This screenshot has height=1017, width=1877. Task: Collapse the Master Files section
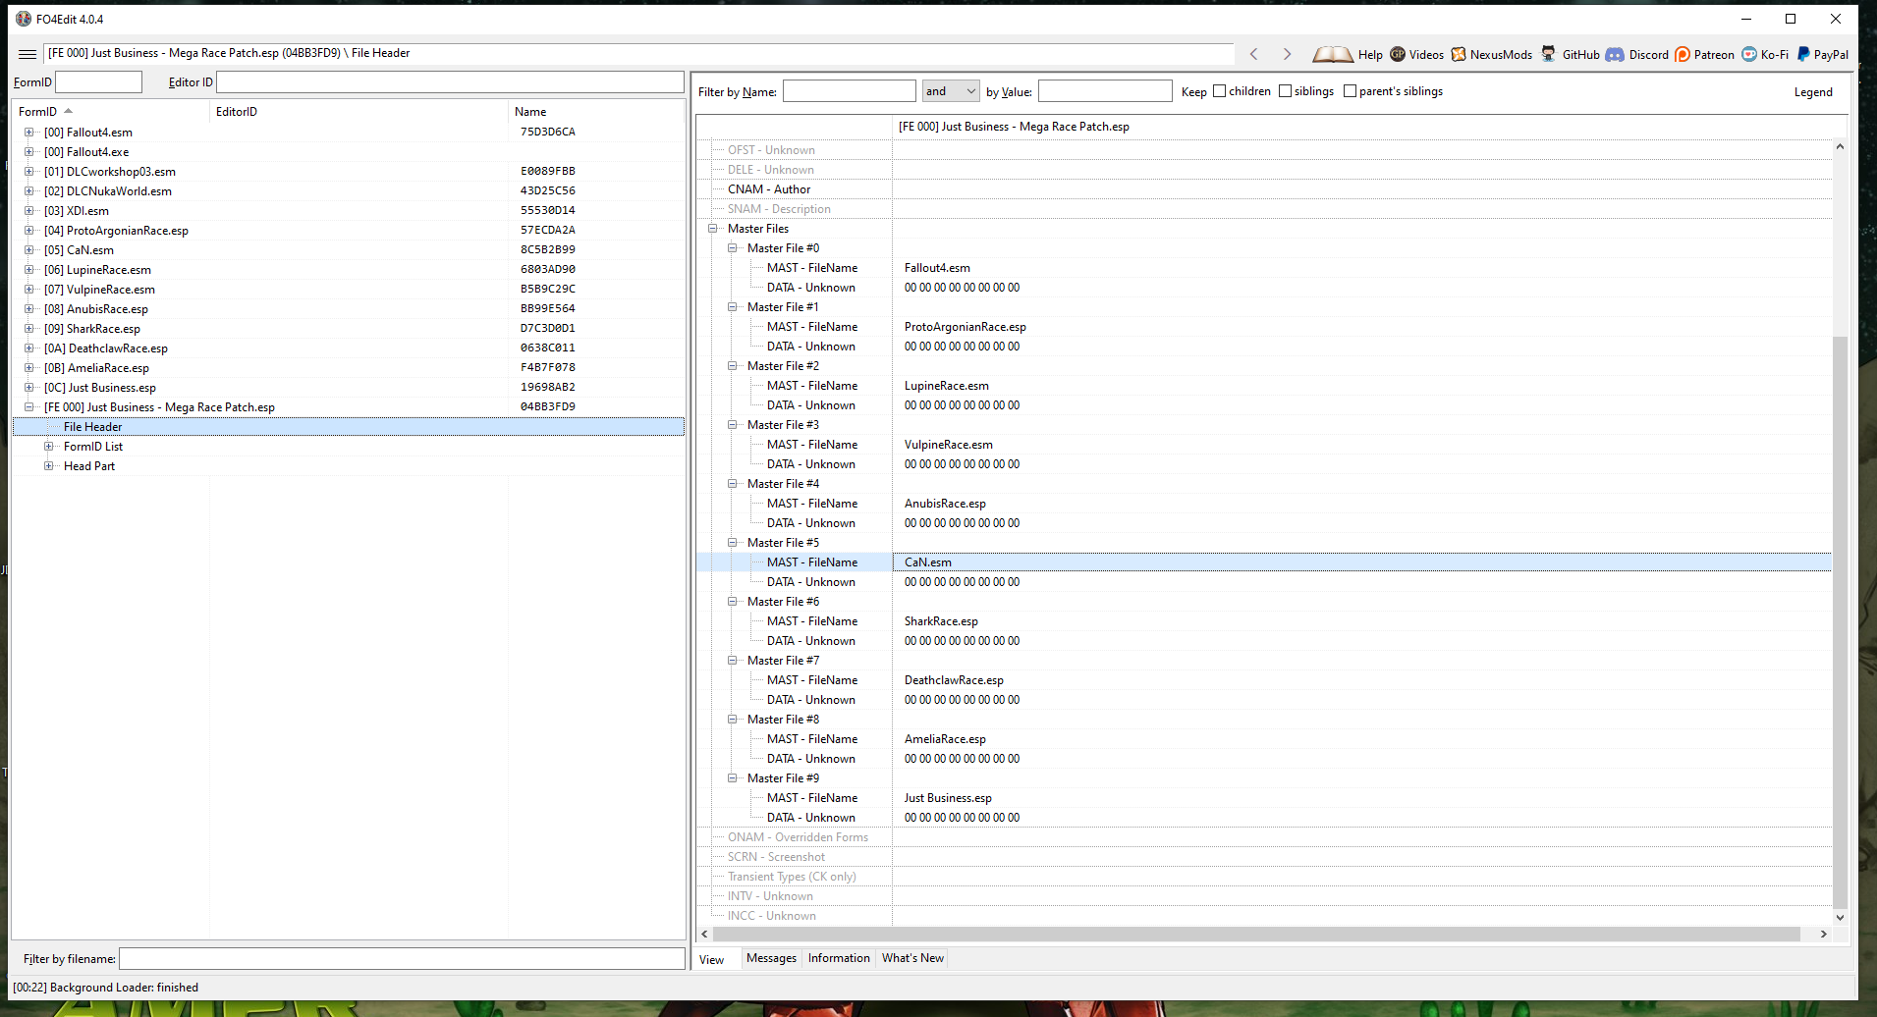tap(713, 229)
